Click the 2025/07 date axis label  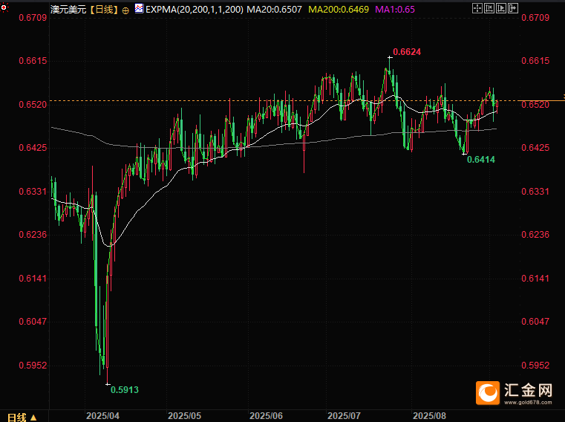pyautogui.click(x=344, y=416)
